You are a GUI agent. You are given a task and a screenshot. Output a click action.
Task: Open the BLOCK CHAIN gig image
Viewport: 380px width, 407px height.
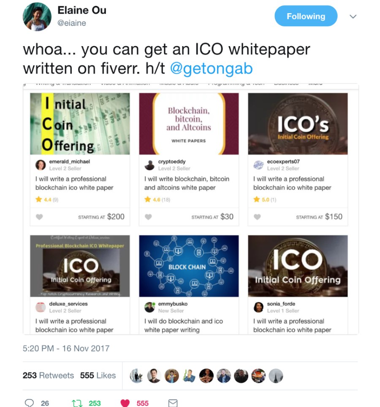(189, 266)
